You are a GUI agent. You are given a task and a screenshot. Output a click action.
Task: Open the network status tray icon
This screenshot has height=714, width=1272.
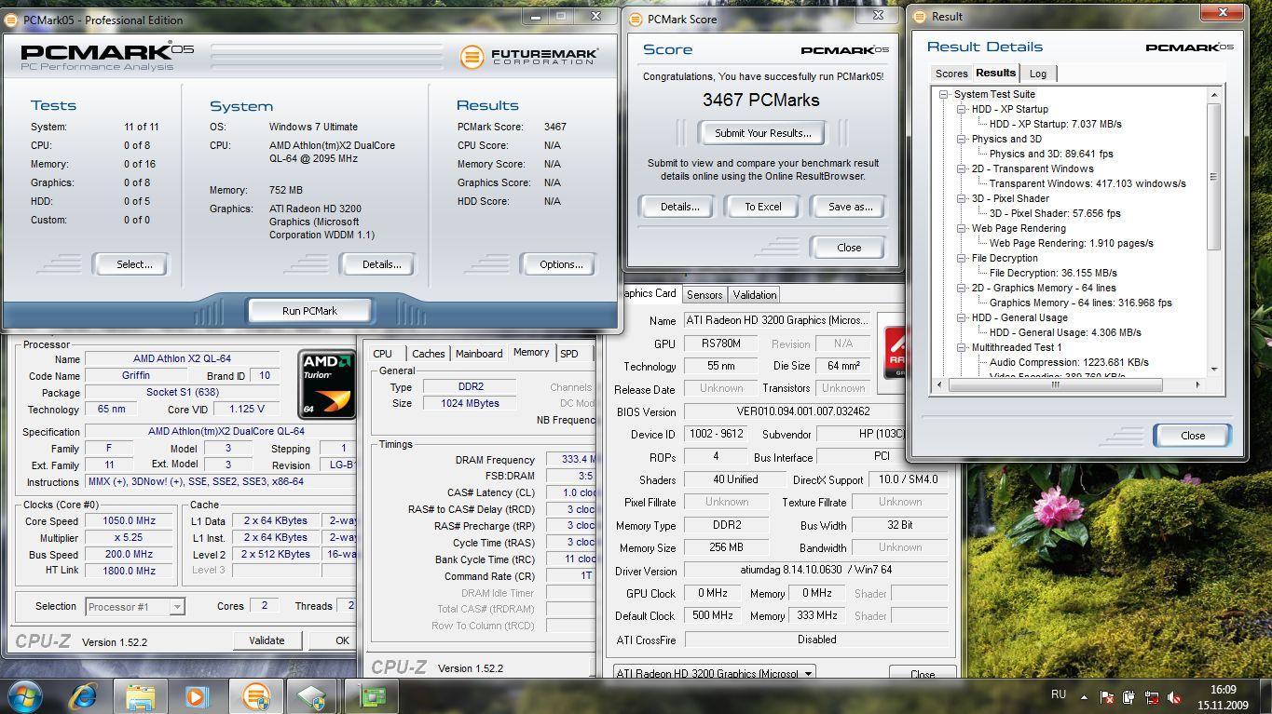[1153, 696]
